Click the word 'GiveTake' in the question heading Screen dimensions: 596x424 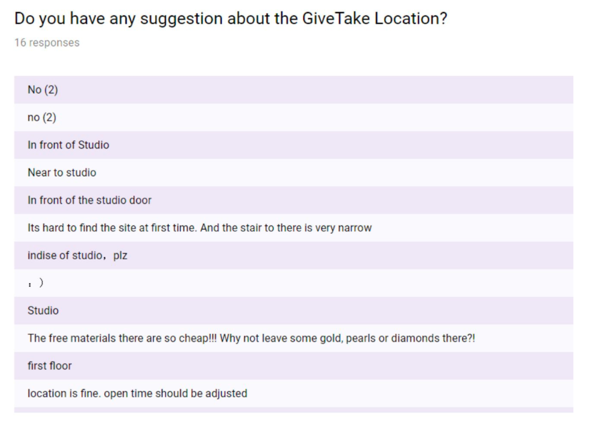click(x=335, y=19)
